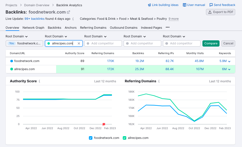The width and height of the screenshot is (242, 147).
Task: Uncheck the foodnetwork.com legend checkbox
Action: pyautogui.click(x=91, y=138)
